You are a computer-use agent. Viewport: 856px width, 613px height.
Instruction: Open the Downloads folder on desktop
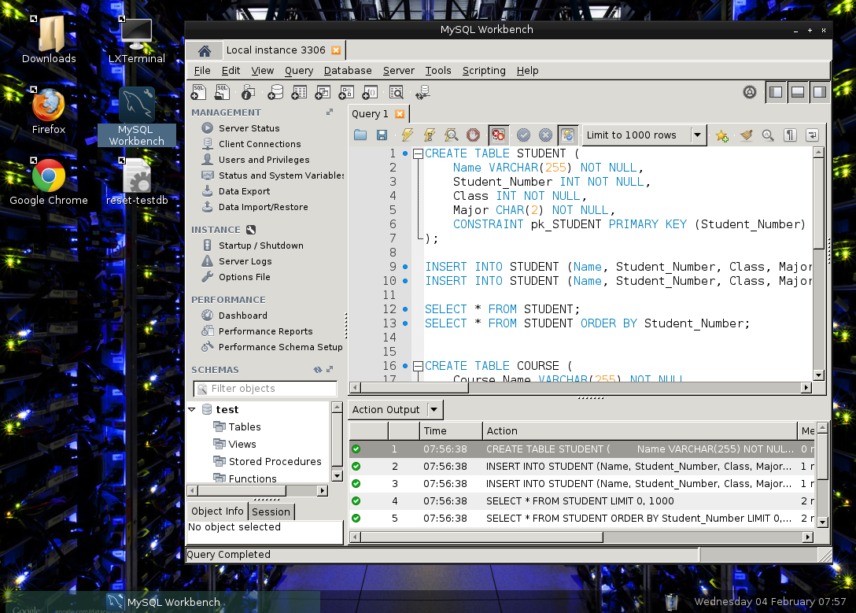tap(49, 40)
